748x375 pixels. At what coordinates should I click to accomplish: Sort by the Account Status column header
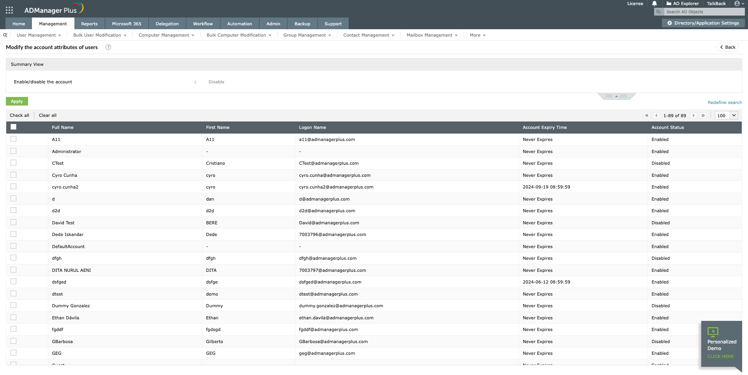click(x=668, y=127)
